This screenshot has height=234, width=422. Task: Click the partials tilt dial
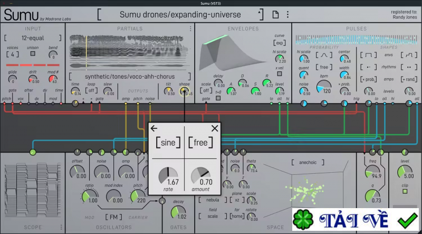pyautogui.click(x=169, y=91)
